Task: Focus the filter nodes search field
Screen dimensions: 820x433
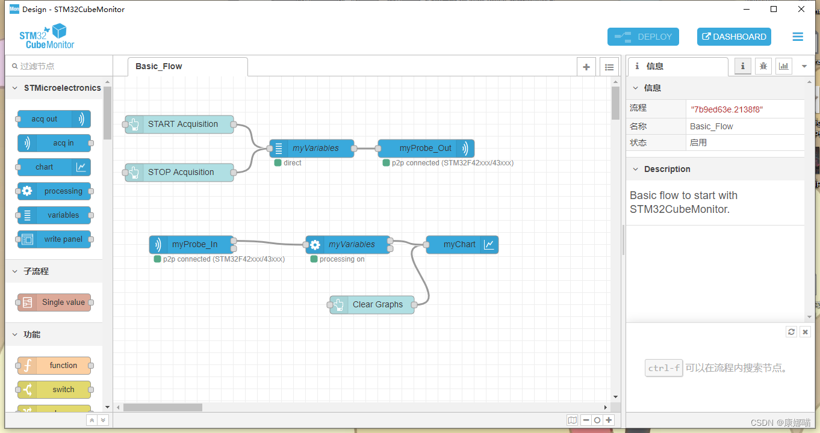Action: tap(59, 66)
